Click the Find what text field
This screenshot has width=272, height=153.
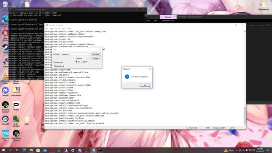[75, 54]
